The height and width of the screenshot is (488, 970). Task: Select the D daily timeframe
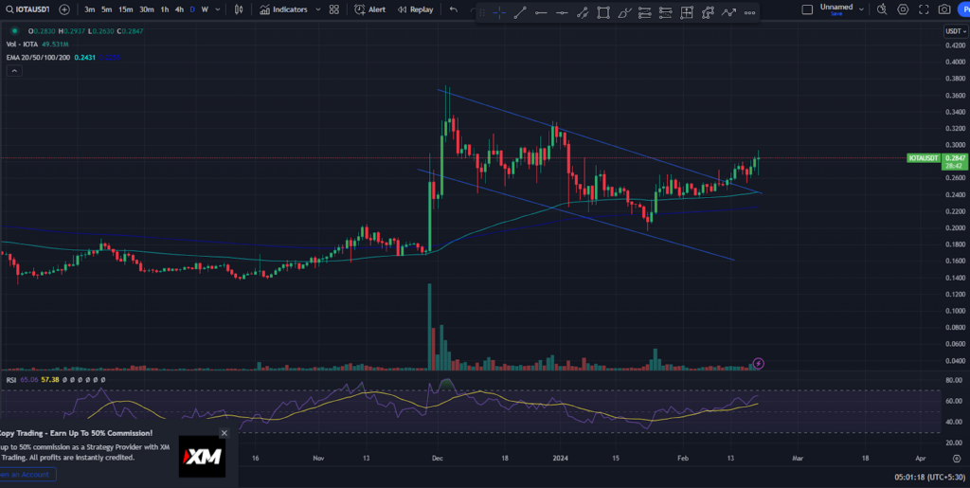(192, 9)
